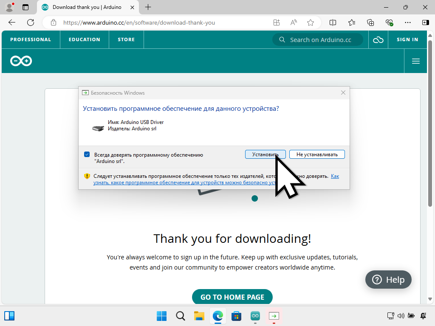Click the Arduino infinity logo
This screenshot has height=326, width=435.
[x=21, y=61]
